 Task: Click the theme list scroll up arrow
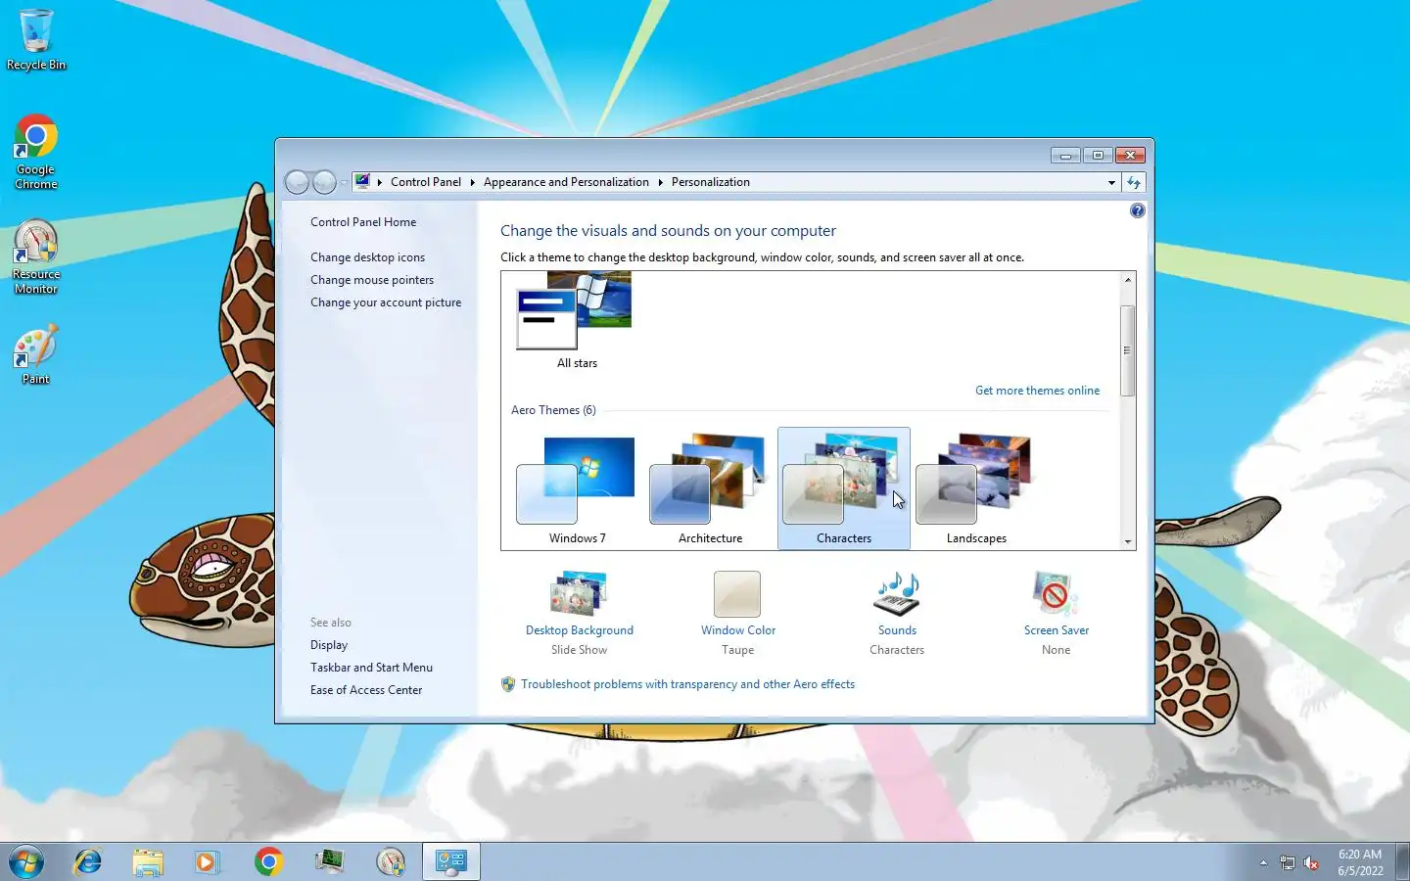(1128, 280)
